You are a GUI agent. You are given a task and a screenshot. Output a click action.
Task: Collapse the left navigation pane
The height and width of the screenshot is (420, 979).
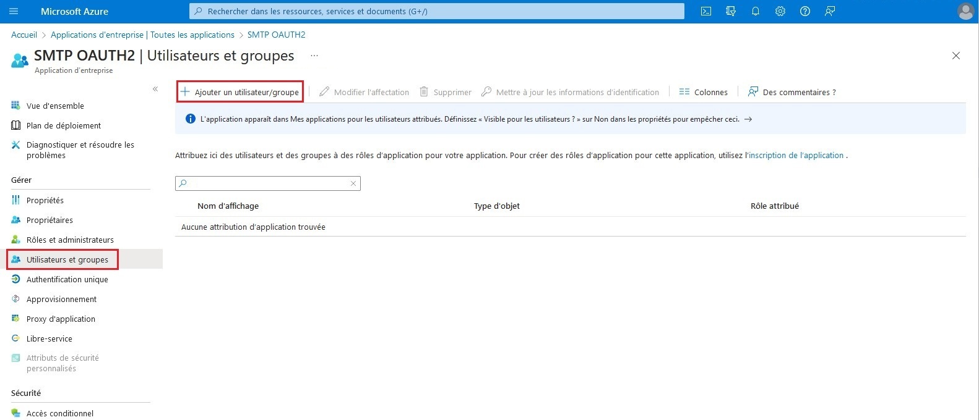click(155, 89)
